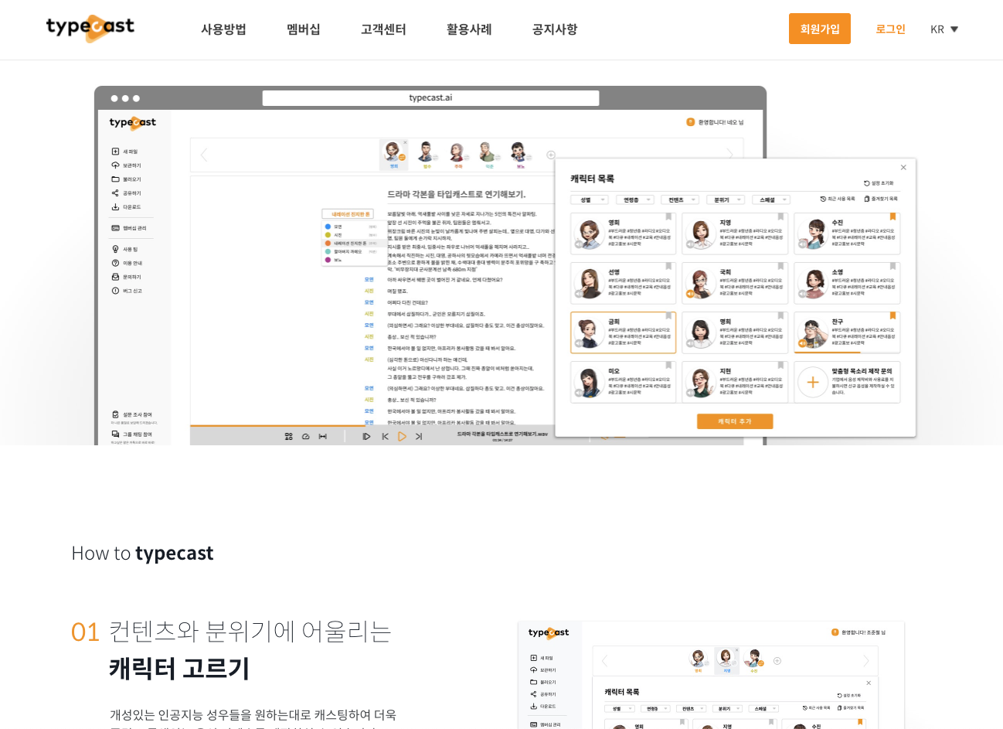Click the fit-width icon in the hero player bar
Screen dimensions: 1003x729
pos(322,437)
